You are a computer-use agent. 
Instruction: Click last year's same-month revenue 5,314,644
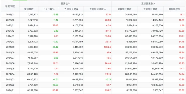coord(78,31)
